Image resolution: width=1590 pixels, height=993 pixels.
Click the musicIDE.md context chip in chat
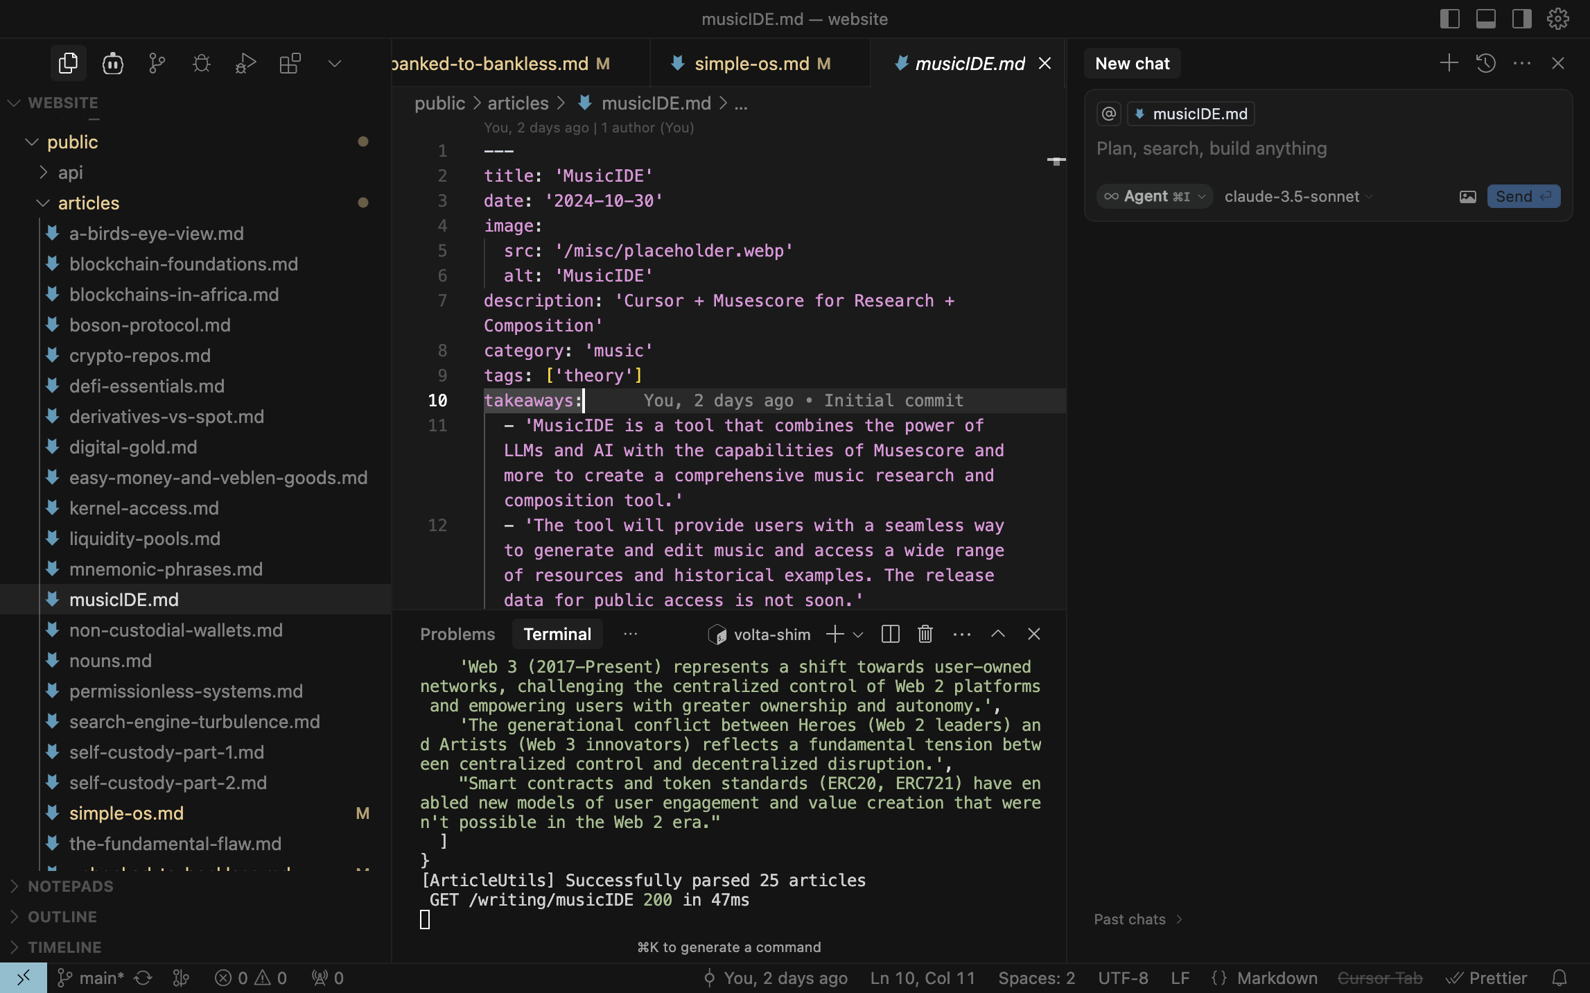pos(1191,114)
